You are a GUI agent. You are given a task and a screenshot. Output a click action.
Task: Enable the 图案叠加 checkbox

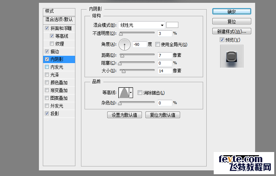[x=47, y=98]
